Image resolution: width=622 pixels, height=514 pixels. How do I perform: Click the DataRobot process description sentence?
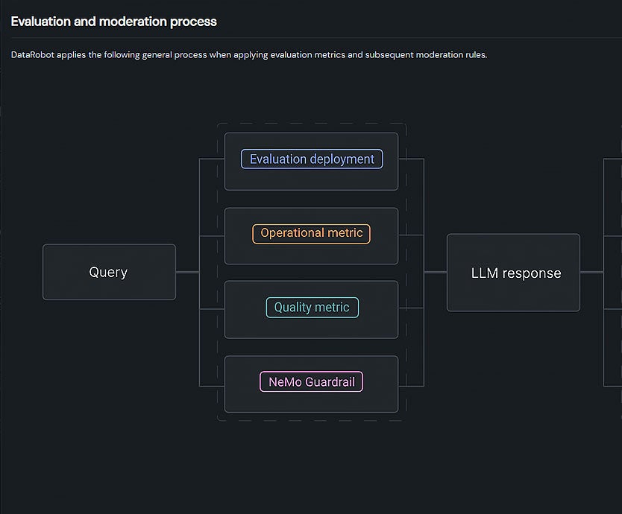point(248,54)
